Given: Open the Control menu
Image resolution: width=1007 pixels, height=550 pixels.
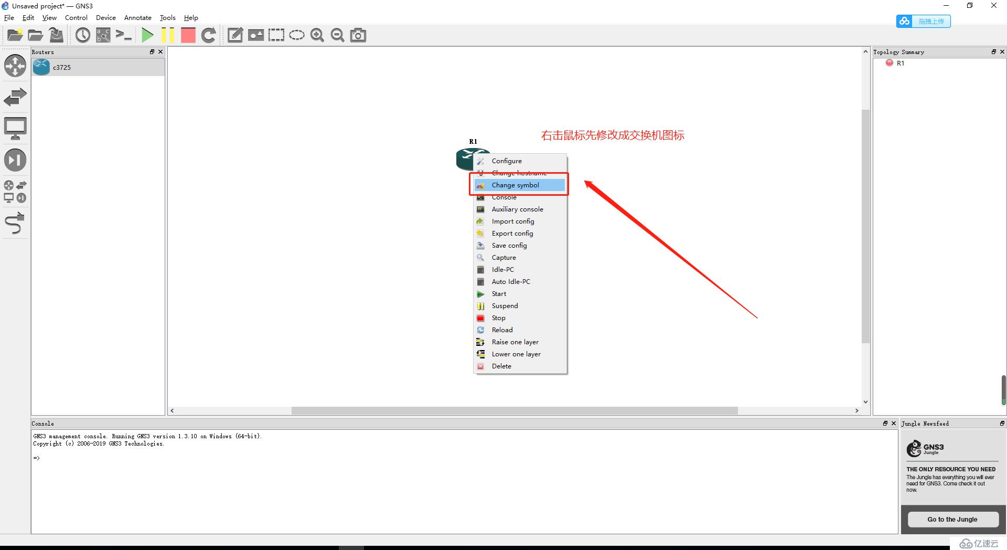Looking at the screenshot, I should (76, 17).
